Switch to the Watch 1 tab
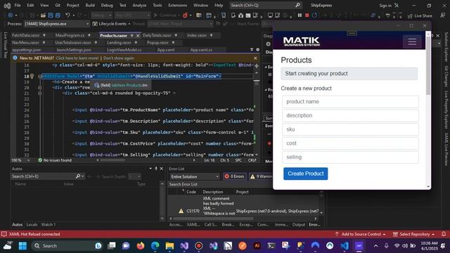This screenshot has height=253, width=450. (x=49, y=225)
